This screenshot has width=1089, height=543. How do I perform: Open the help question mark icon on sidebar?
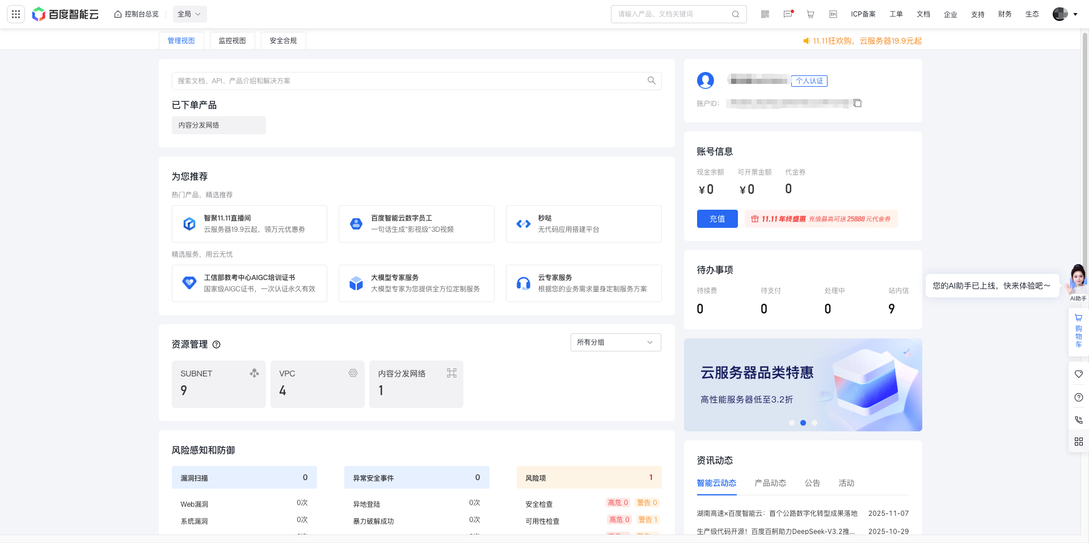[x=1079, y=397]
